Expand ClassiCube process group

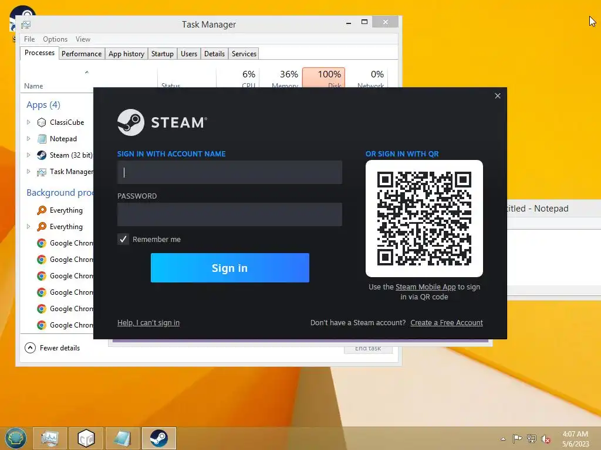point(28,122)
